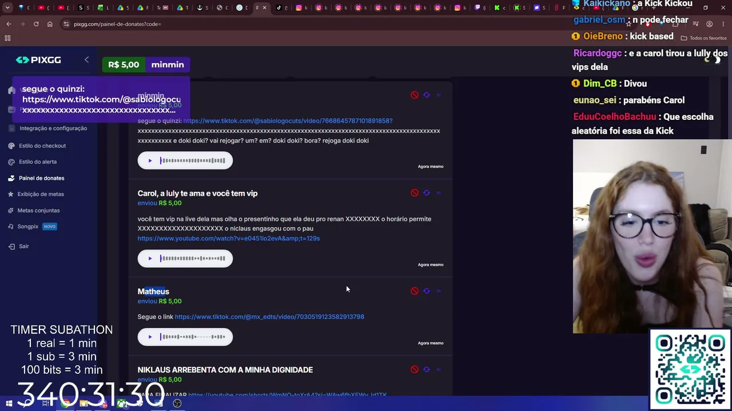Open the YouTube watch link in Carol donation

point(229,239)
